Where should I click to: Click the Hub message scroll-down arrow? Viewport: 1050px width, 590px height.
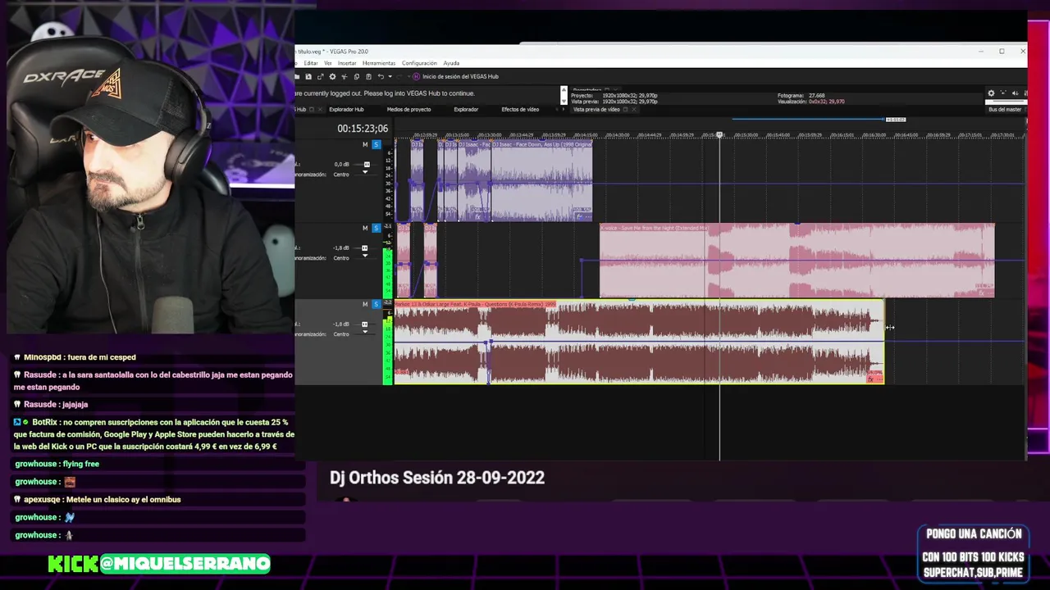coord(564,102)
